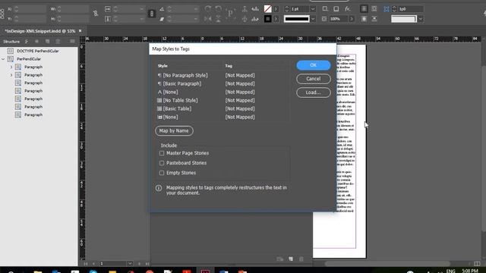This screenshot has height=273, width=486.
Task: Open tag dropdown for cell style [None]
Action: pos(240,117)
